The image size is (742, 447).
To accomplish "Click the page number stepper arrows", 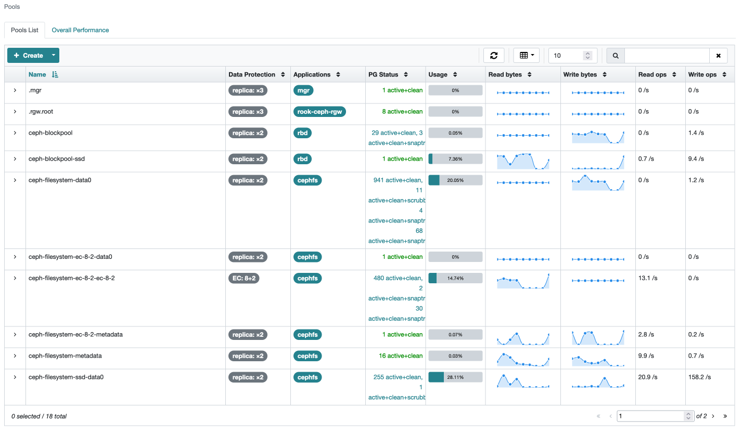I will click(688, 416).
